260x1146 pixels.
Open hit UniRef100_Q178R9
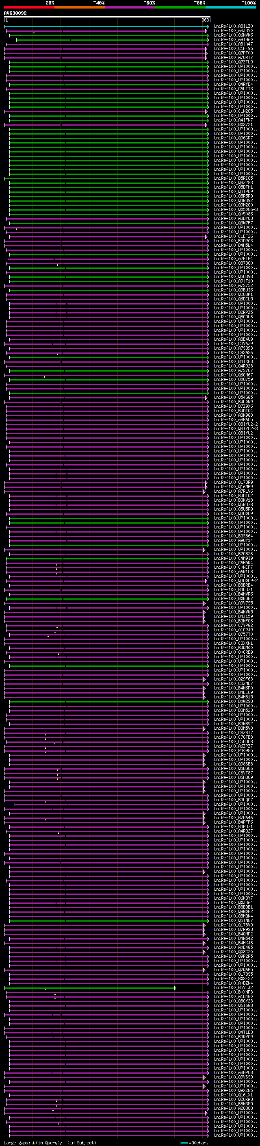[x=233, y=482]
